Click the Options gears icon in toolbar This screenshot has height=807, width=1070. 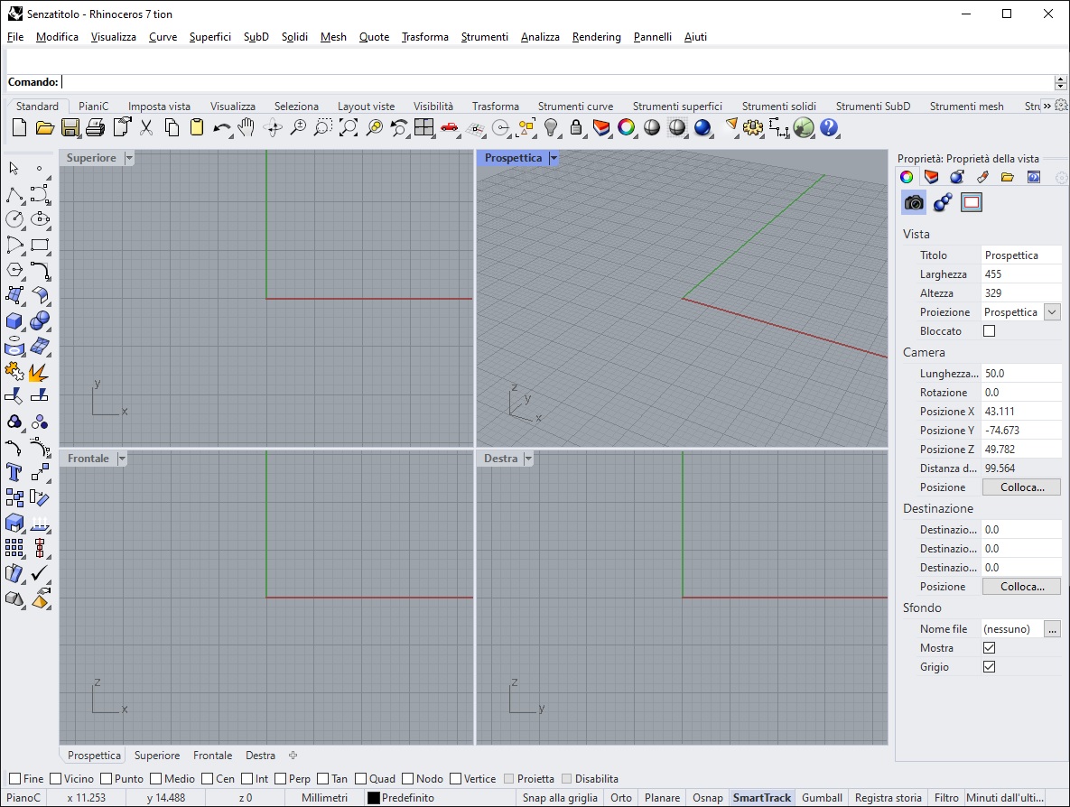(753, 127)
